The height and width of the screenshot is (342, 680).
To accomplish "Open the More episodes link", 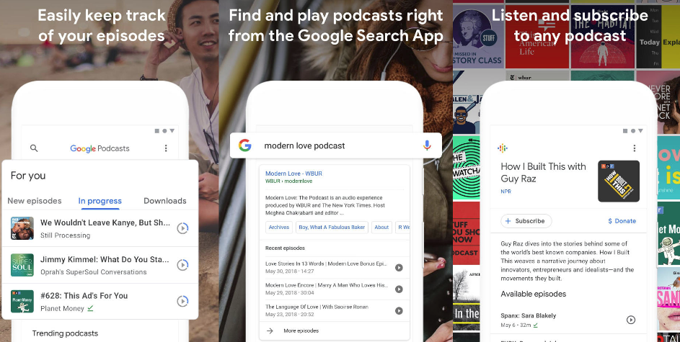I will (x=301, y=330).
